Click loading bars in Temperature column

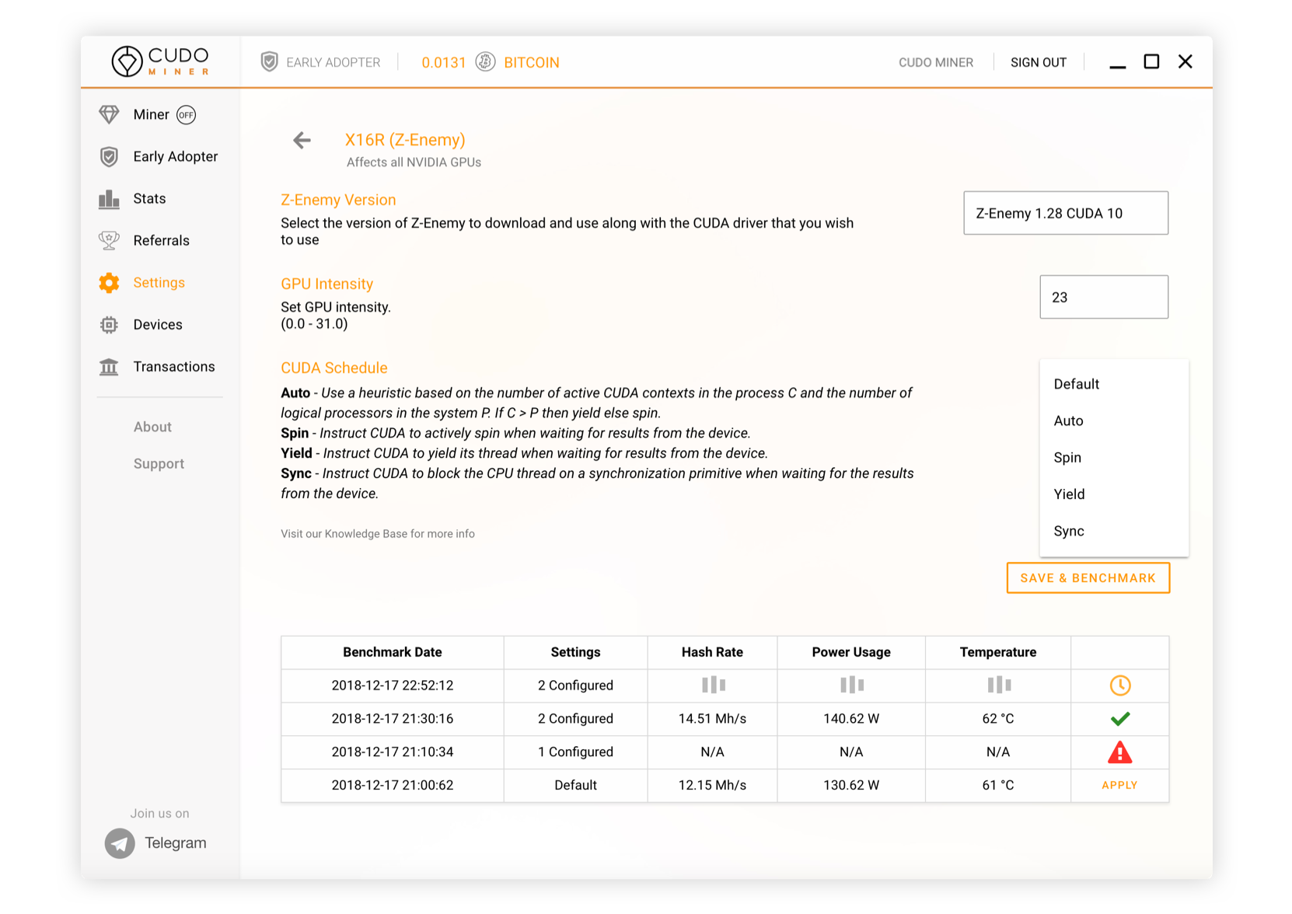pos(998,685)
